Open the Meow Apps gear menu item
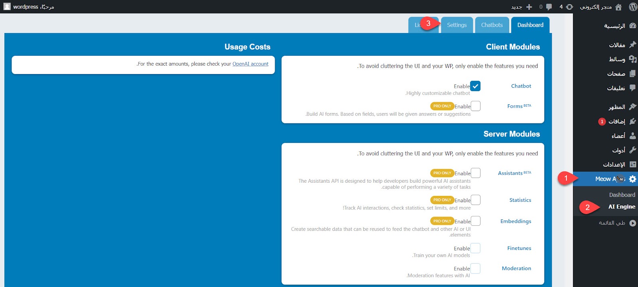 pyautogui.click(x=632, y=179)
